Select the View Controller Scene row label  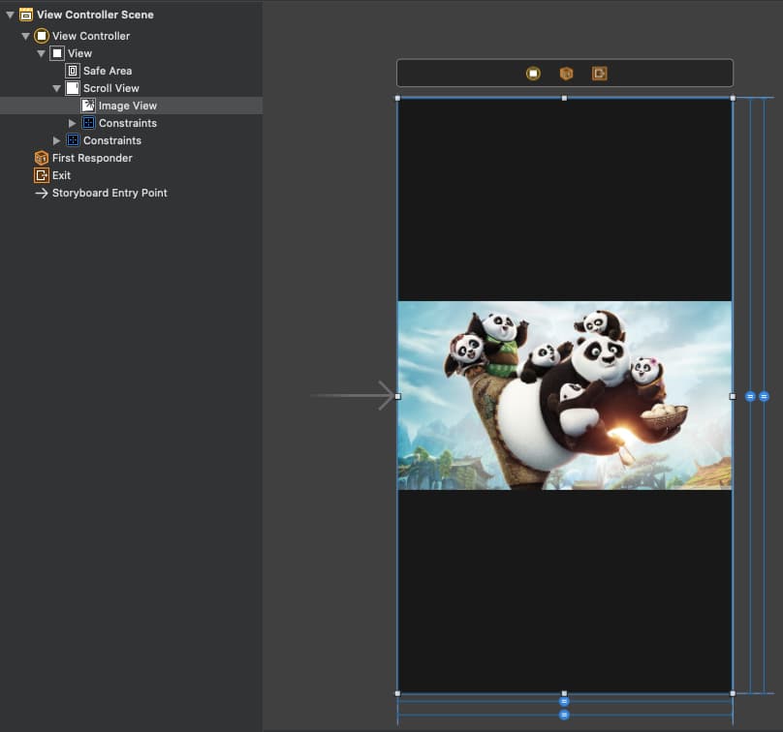95,15
